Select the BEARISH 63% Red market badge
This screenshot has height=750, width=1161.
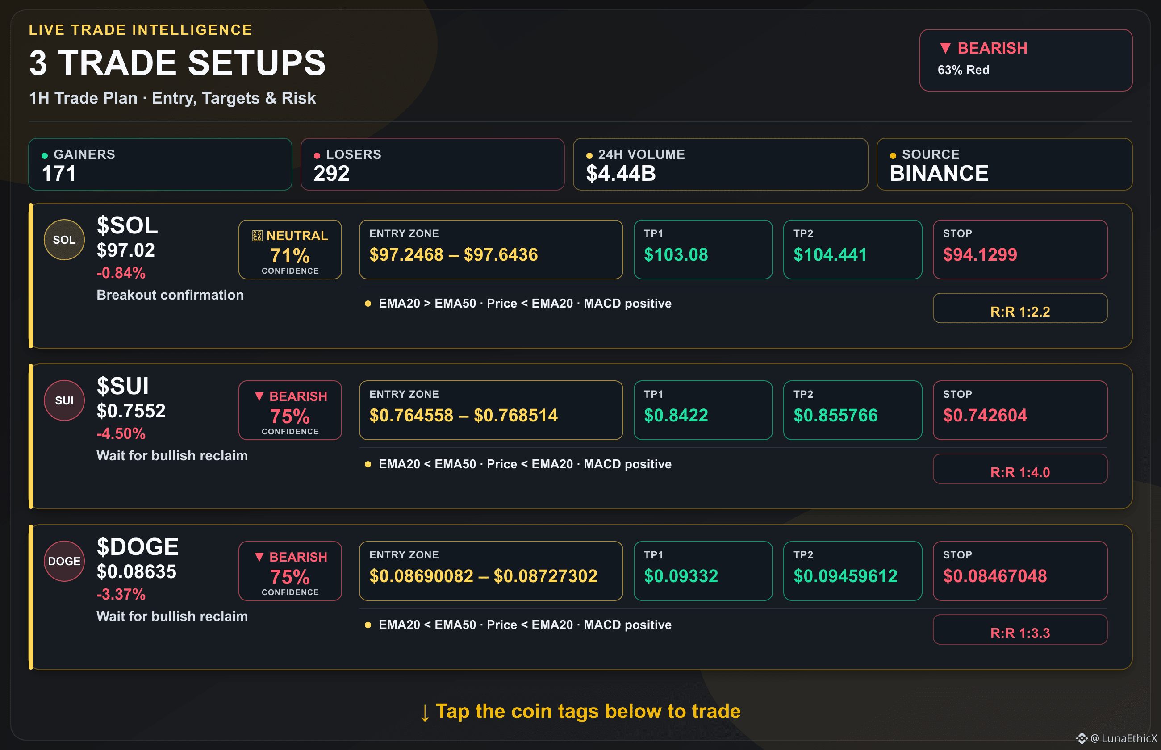[x=1026, y=60]
